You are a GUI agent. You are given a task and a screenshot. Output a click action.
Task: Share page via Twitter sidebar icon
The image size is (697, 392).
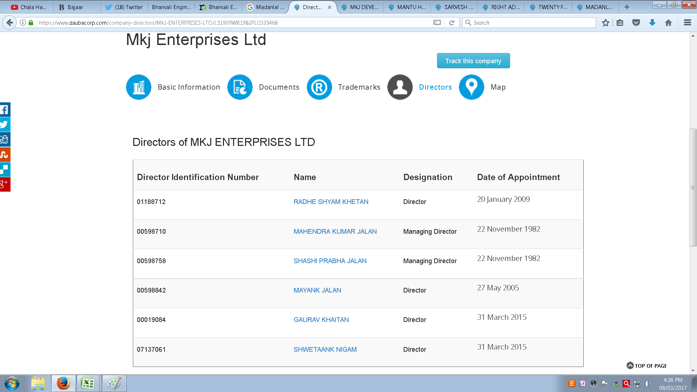[x=5, y=124]
